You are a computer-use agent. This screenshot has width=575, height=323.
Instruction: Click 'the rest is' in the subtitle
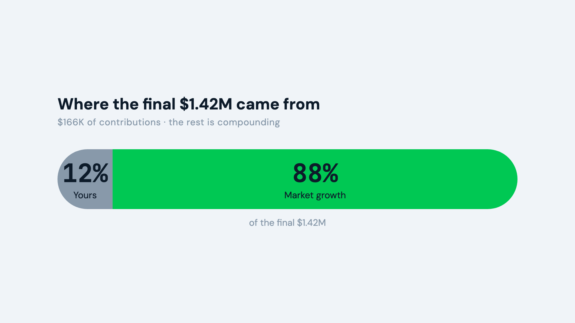pos(191,122)
